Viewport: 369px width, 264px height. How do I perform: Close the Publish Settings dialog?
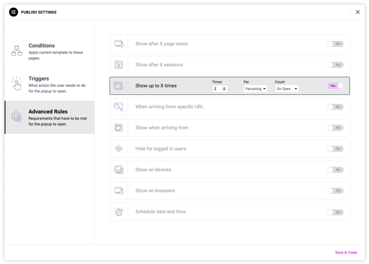(358, 12)
